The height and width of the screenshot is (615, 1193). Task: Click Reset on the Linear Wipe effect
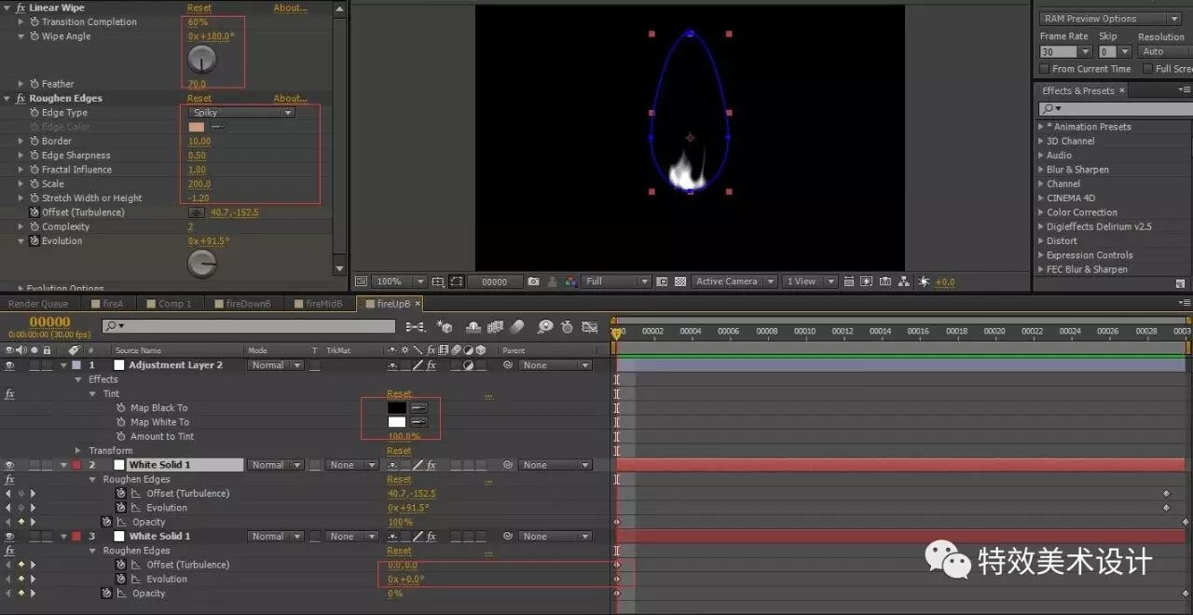point(198,7)
